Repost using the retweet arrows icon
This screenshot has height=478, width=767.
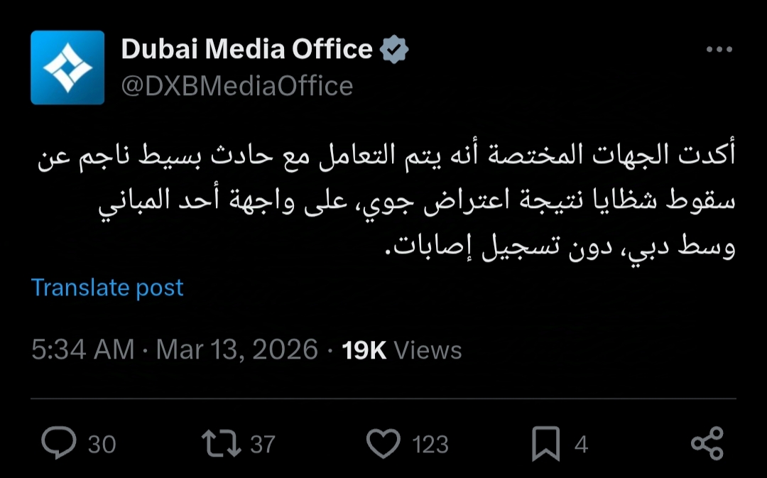(x=220, y=443)
